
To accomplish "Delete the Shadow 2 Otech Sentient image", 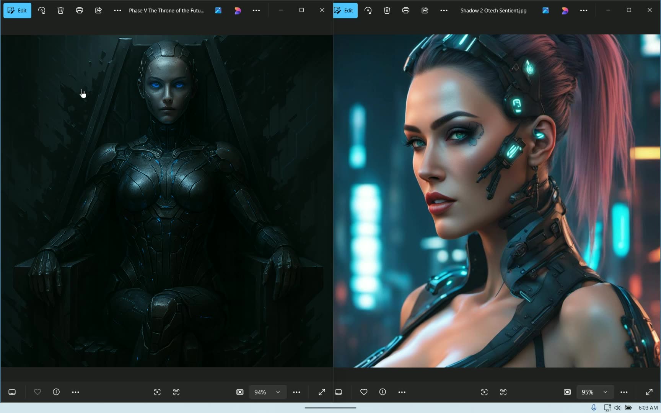I will (387, 11).
